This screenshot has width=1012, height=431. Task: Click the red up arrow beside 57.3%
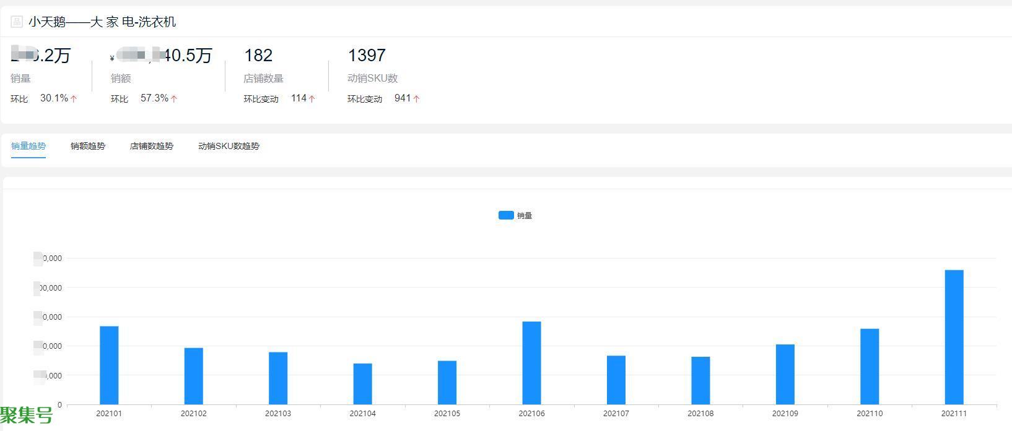click(x=174, y=98)
